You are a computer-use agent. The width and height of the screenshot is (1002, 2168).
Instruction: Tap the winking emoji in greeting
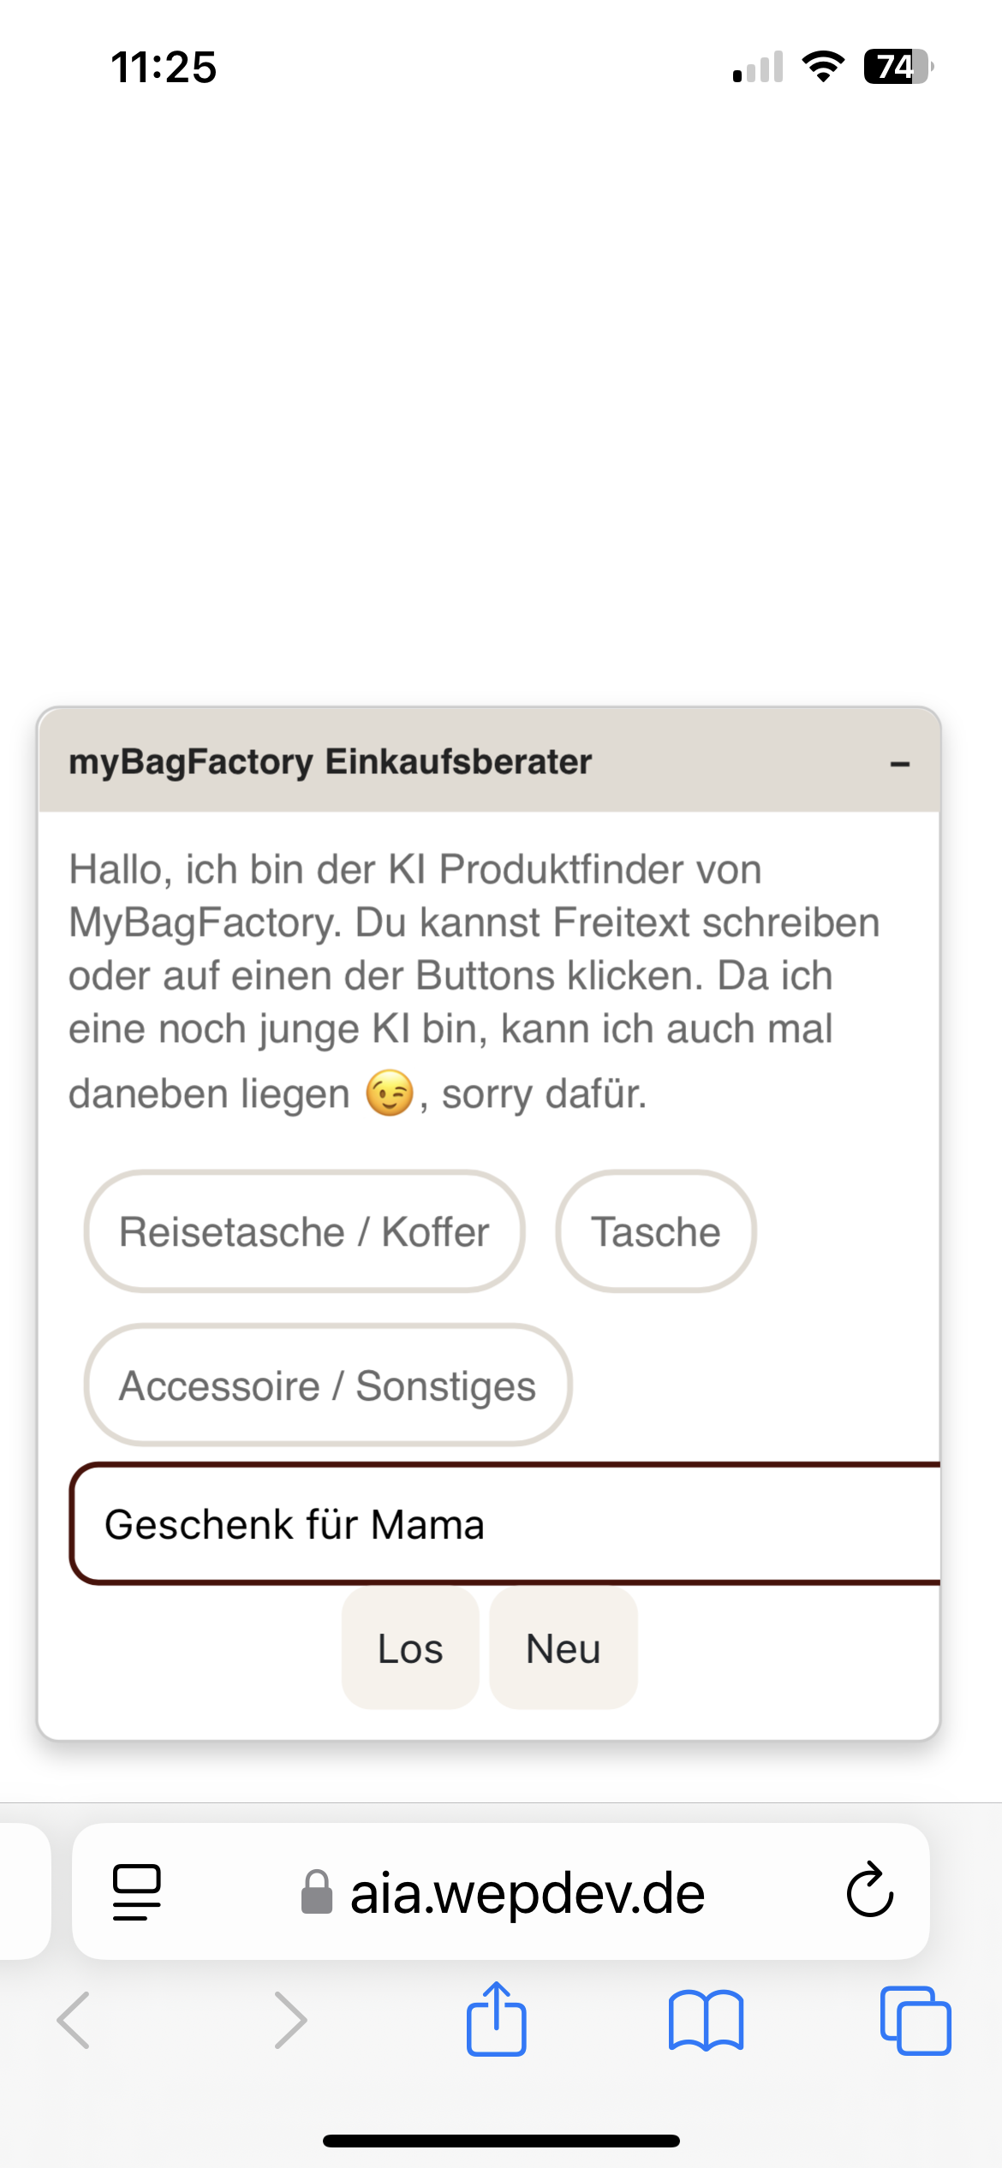coord(390,1093)
